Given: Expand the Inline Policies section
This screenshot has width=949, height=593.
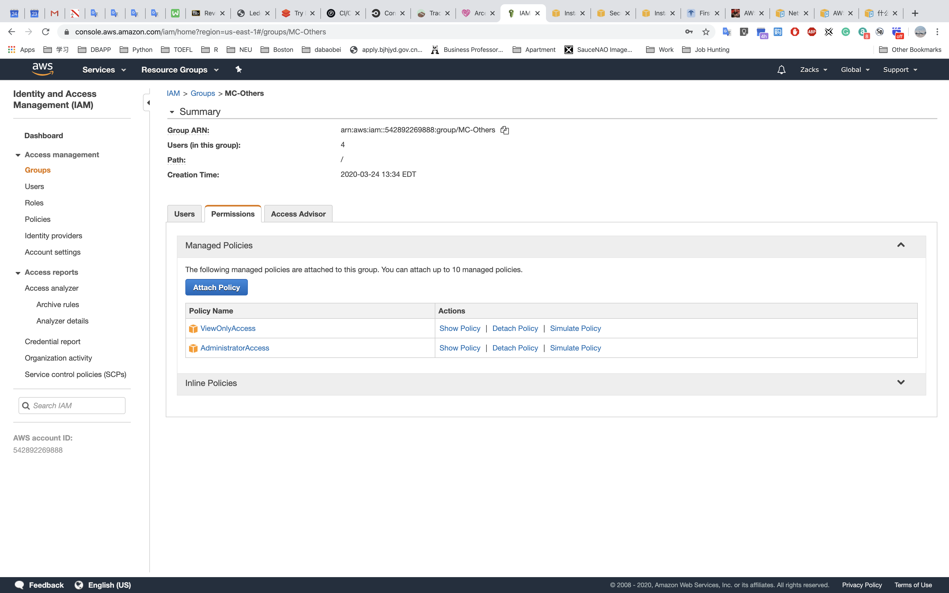Looking at the screenshot, I should coord(901,382).
